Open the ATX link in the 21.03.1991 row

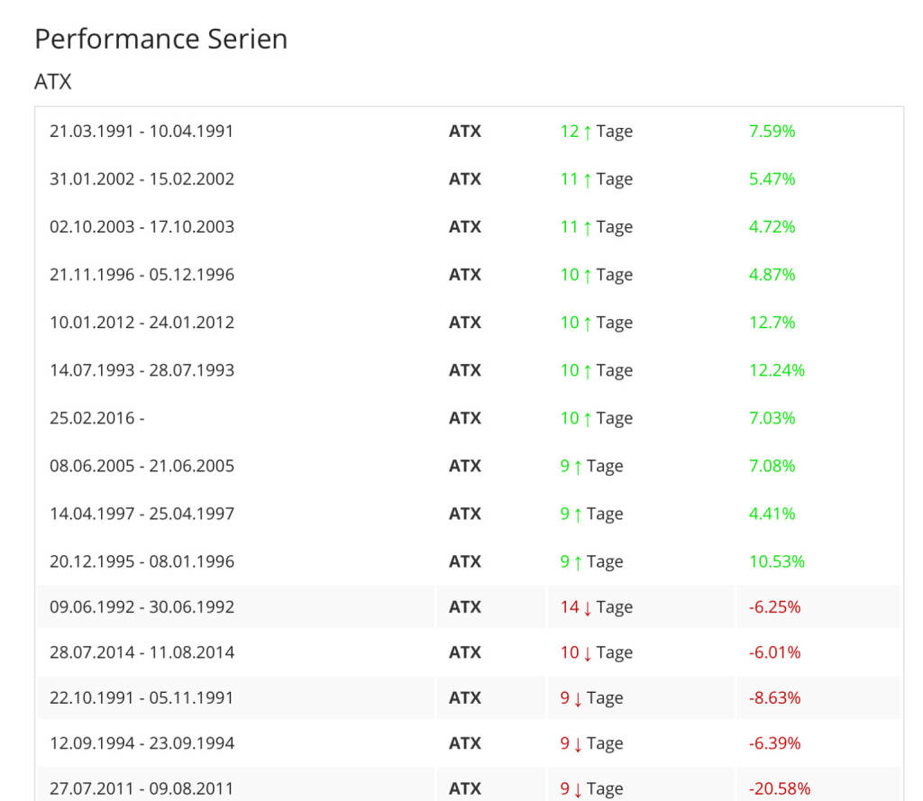tap(465, 132)
